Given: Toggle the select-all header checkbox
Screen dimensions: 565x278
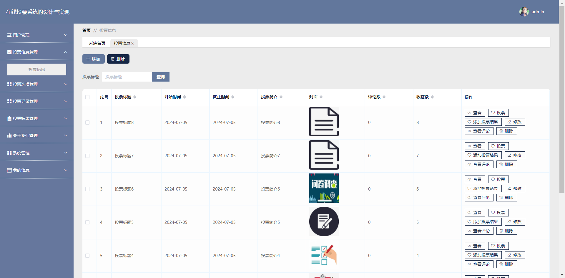Looking at the screenshot, I should [87, 97].
